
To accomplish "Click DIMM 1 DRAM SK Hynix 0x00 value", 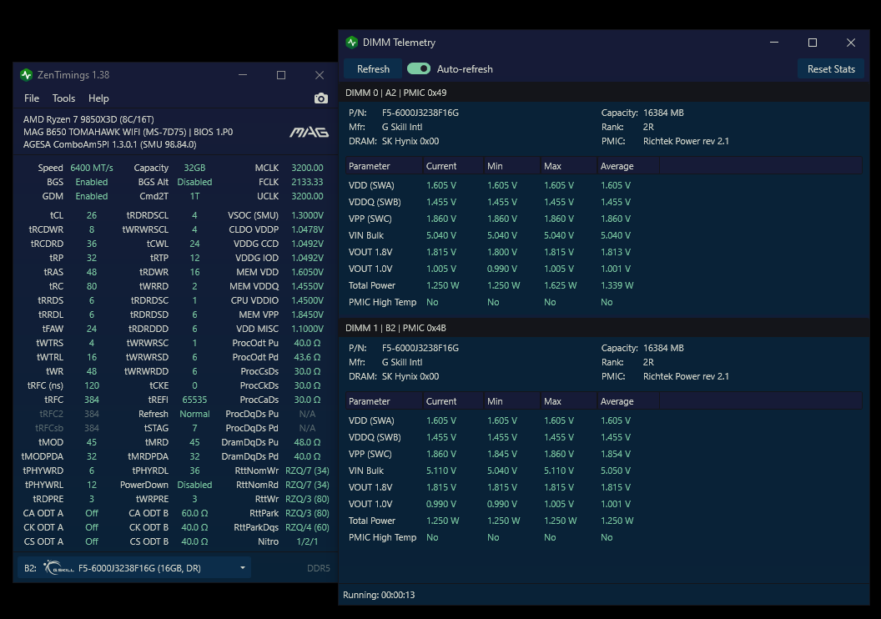I will click(410, 376).
